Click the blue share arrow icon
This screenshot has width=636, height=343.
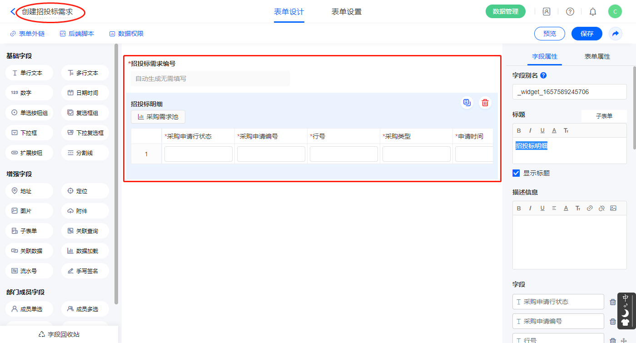[616, 34]
